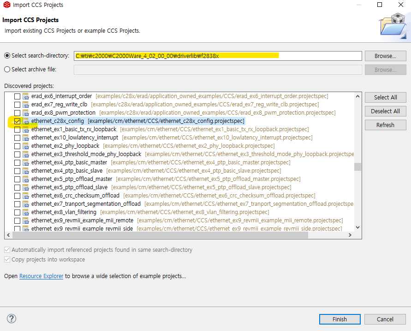Screen dimensions: 411x331
Task: Click the project icon beside ethernet_ex10_lowlatency_interrupt
Action: point(26,138)
